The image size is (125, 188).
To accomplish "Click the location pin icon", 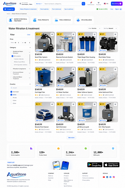I will (20, 4).
